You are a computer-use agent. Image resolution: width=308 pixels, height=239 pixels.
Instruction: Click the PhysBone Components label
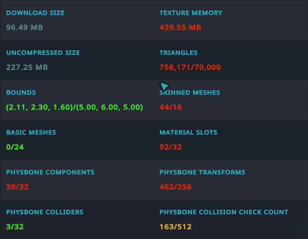(50, 172)
